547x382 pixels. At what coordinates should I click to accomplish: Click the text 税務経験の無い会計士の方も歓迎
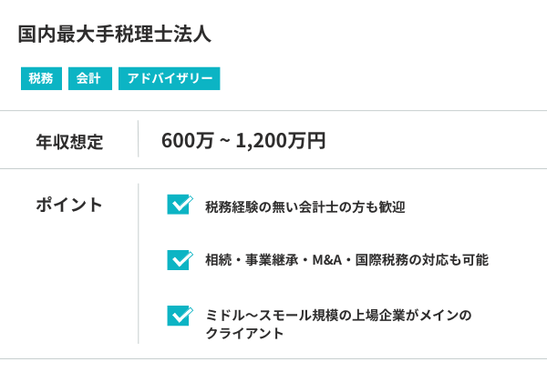(x=305, y=207)
